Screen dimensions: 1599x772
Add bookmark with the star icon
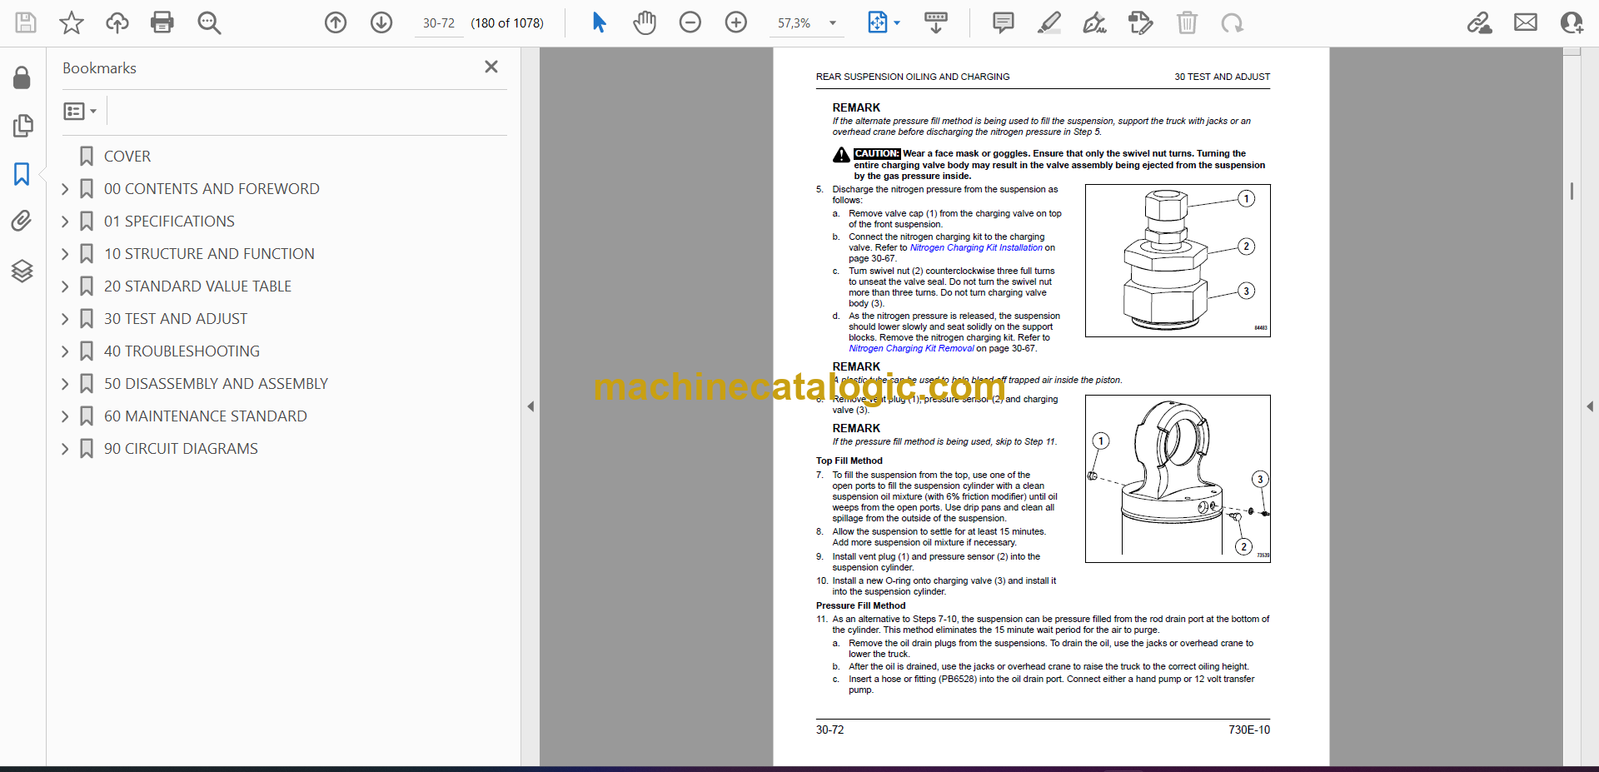pos(72,22)
